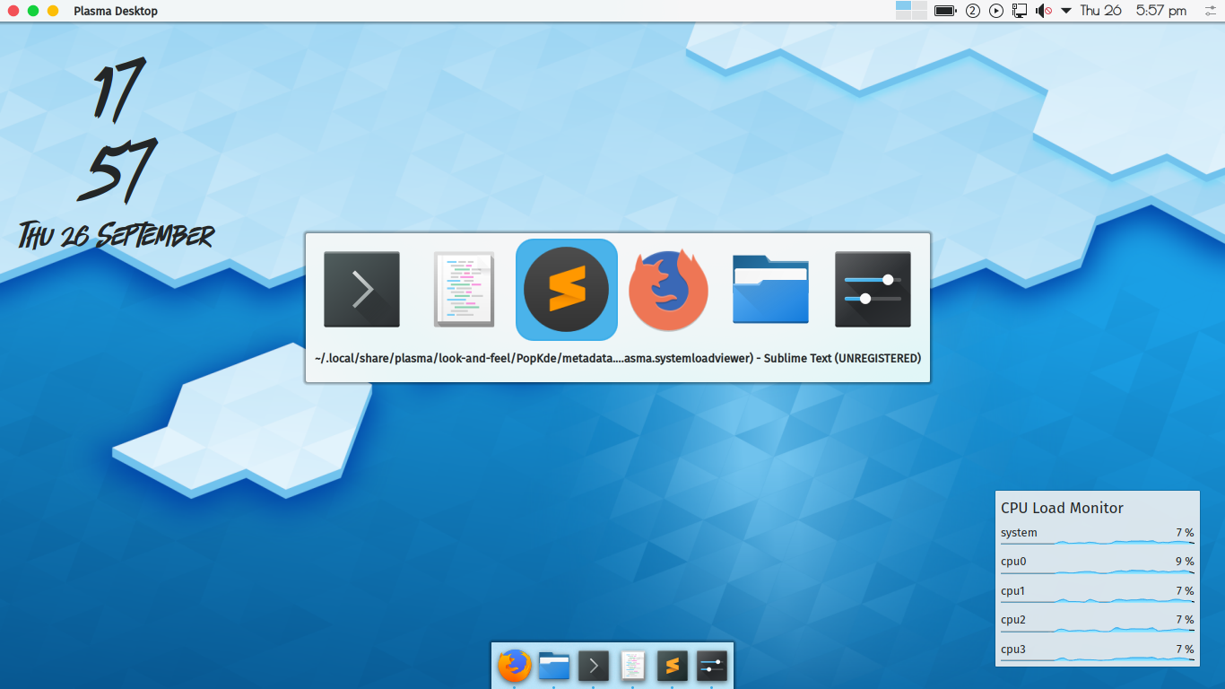
Task: Open the media player tray icon
Action: [996, 11]
